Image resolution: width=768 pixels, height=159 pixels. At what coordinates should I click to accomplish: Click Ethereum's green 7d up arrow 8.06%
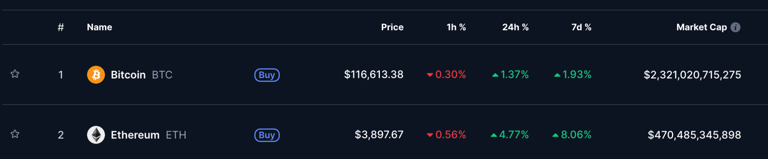[572, 135]
